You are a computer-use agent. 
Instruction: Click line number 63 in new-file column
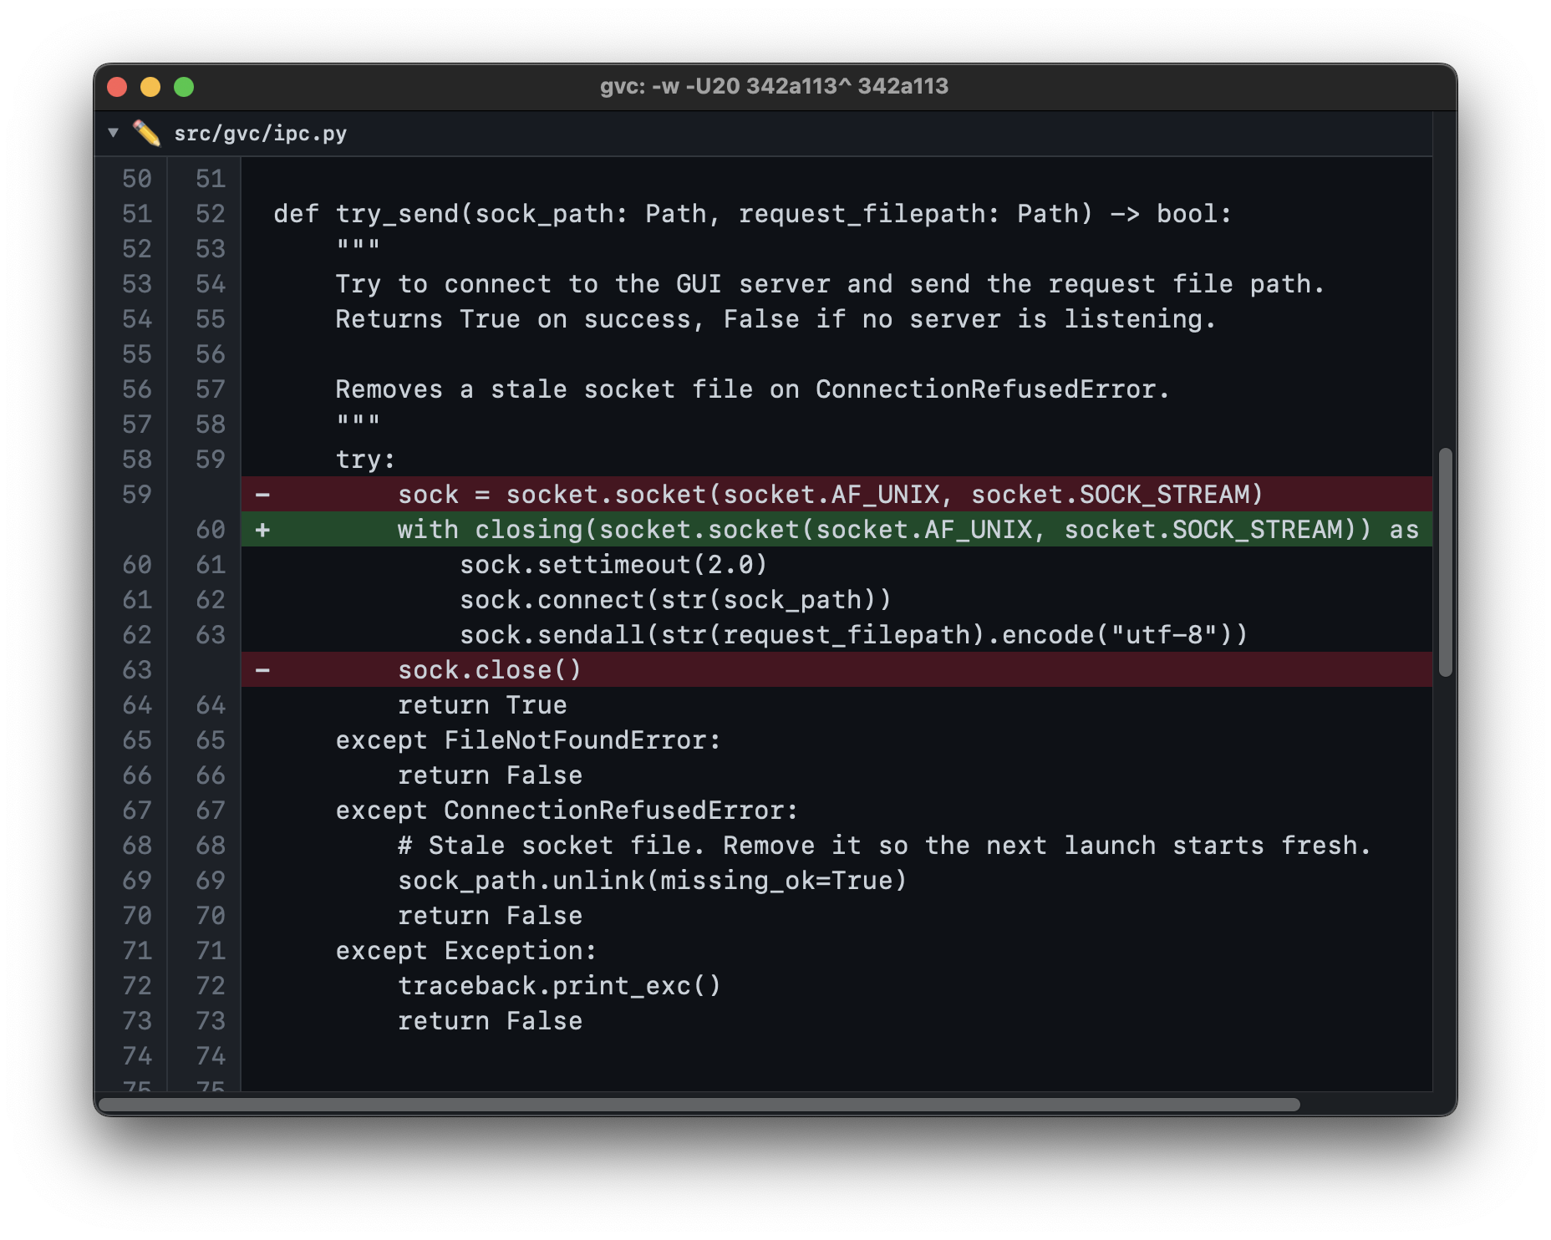click(210, 634)
